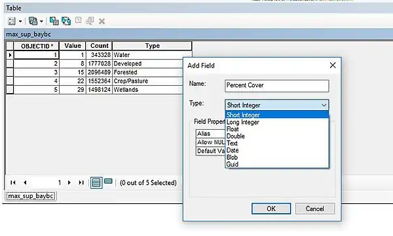This screenshot has width=393, height=236.
Task: Click the Type column header
Action: coord(152,46)
